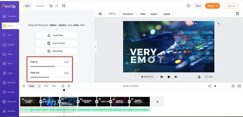243x117 pixels.
Task: Adjust the Fade In slider
Action: pos(56,66)
